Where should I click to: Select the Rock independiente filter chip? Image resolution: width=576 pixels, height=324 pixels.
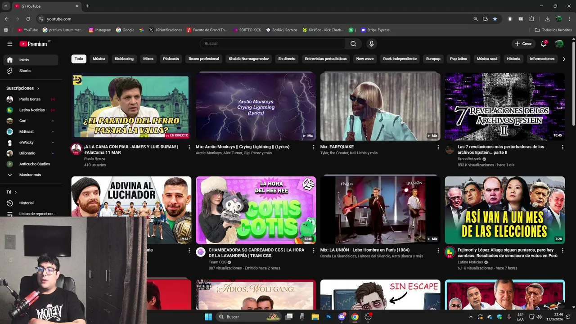(400, 59)
